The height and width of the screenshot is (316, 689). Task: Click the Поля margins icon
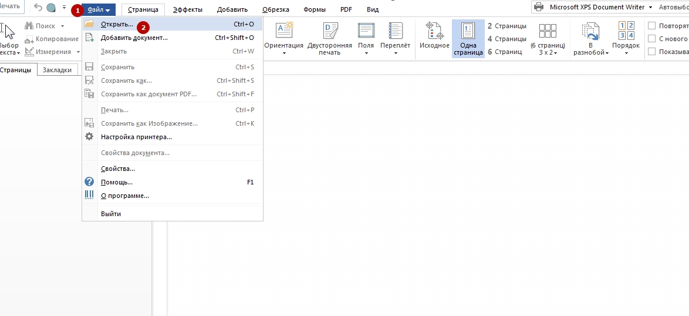click(366, 31)
